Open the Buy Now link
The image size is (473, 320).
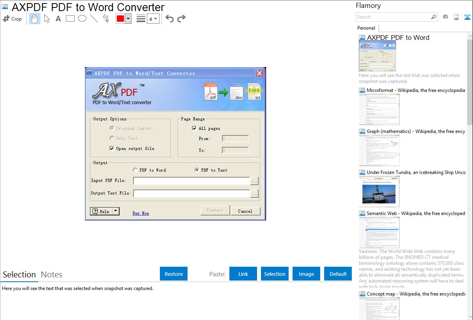coord(141,213)
